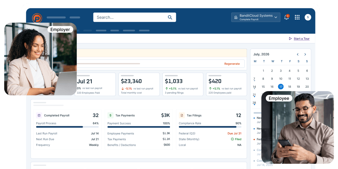Click the green up arrow on $1,033 card
This screenshot has width=338, height=169.
point(167,89)
